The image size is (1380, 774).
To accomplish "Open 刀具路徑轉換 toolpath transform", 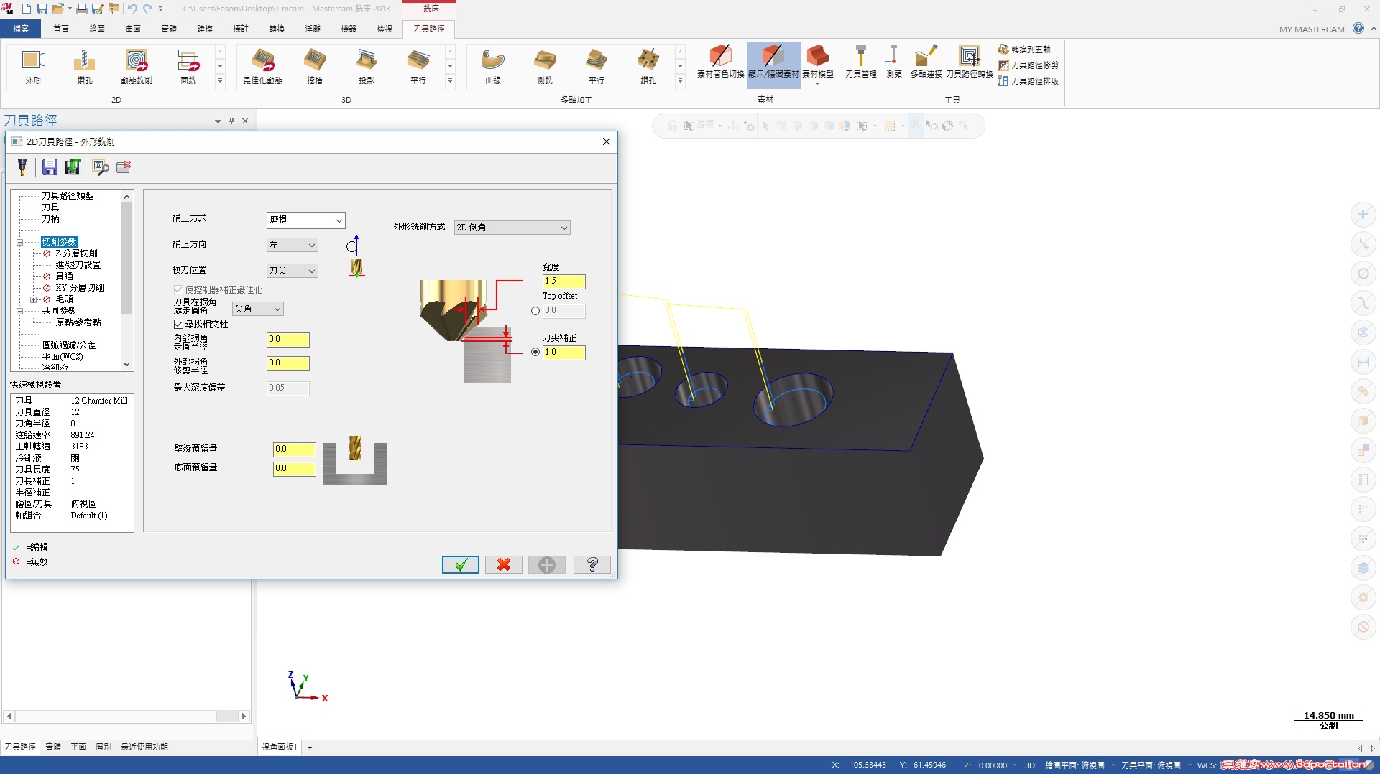I will [x=969, y=62].
